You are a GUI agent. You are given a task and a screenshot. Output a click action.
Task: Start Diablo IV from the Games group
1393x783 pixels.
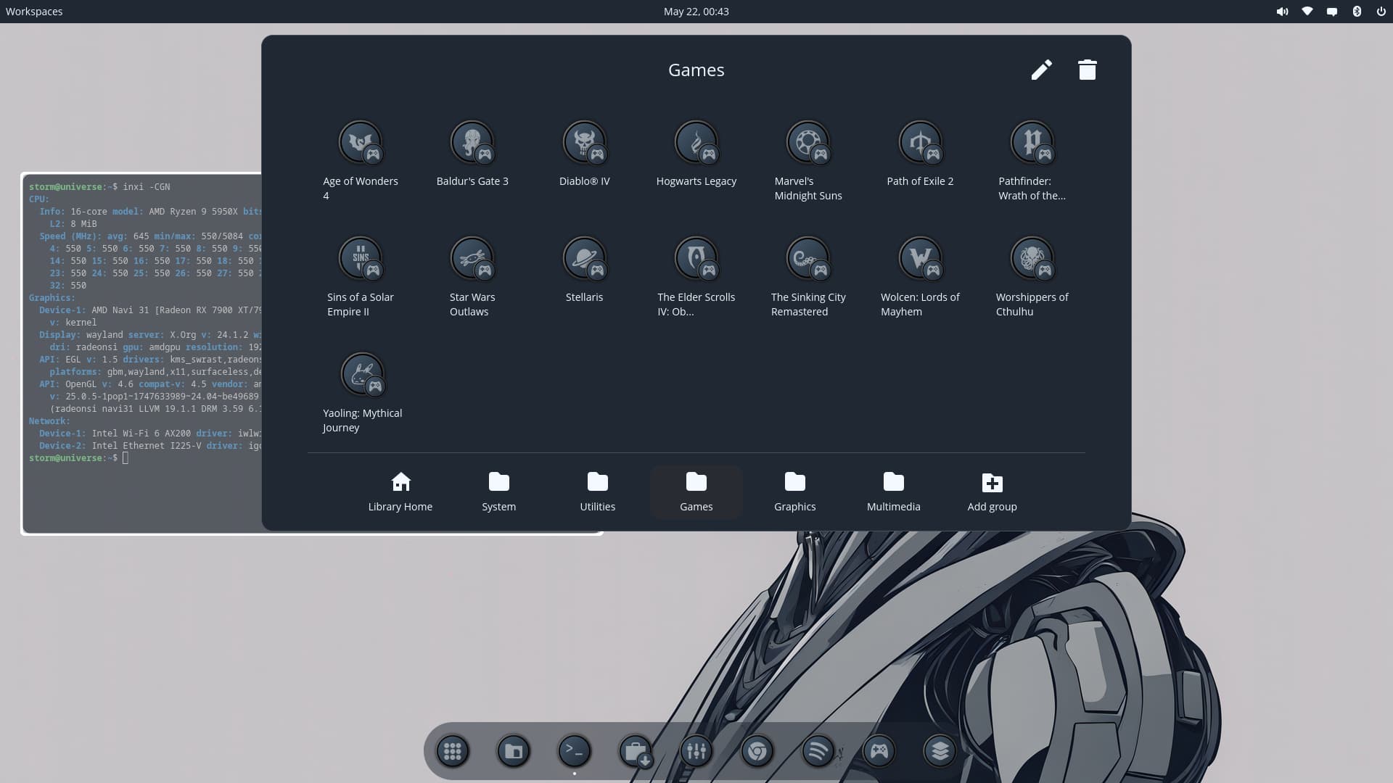[x=584, y=143]
